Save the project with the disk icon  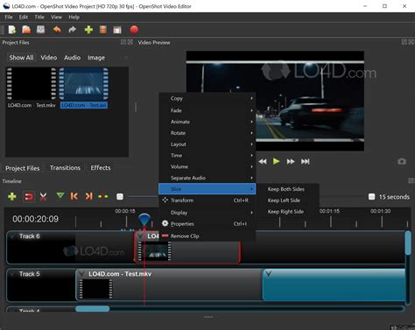40,30
